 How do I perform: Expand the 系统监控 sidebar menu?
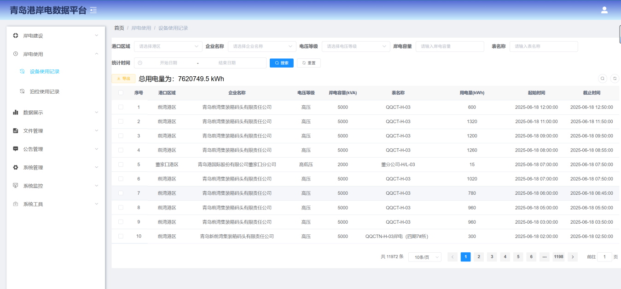pyautogui.click(x=56, y=186)
